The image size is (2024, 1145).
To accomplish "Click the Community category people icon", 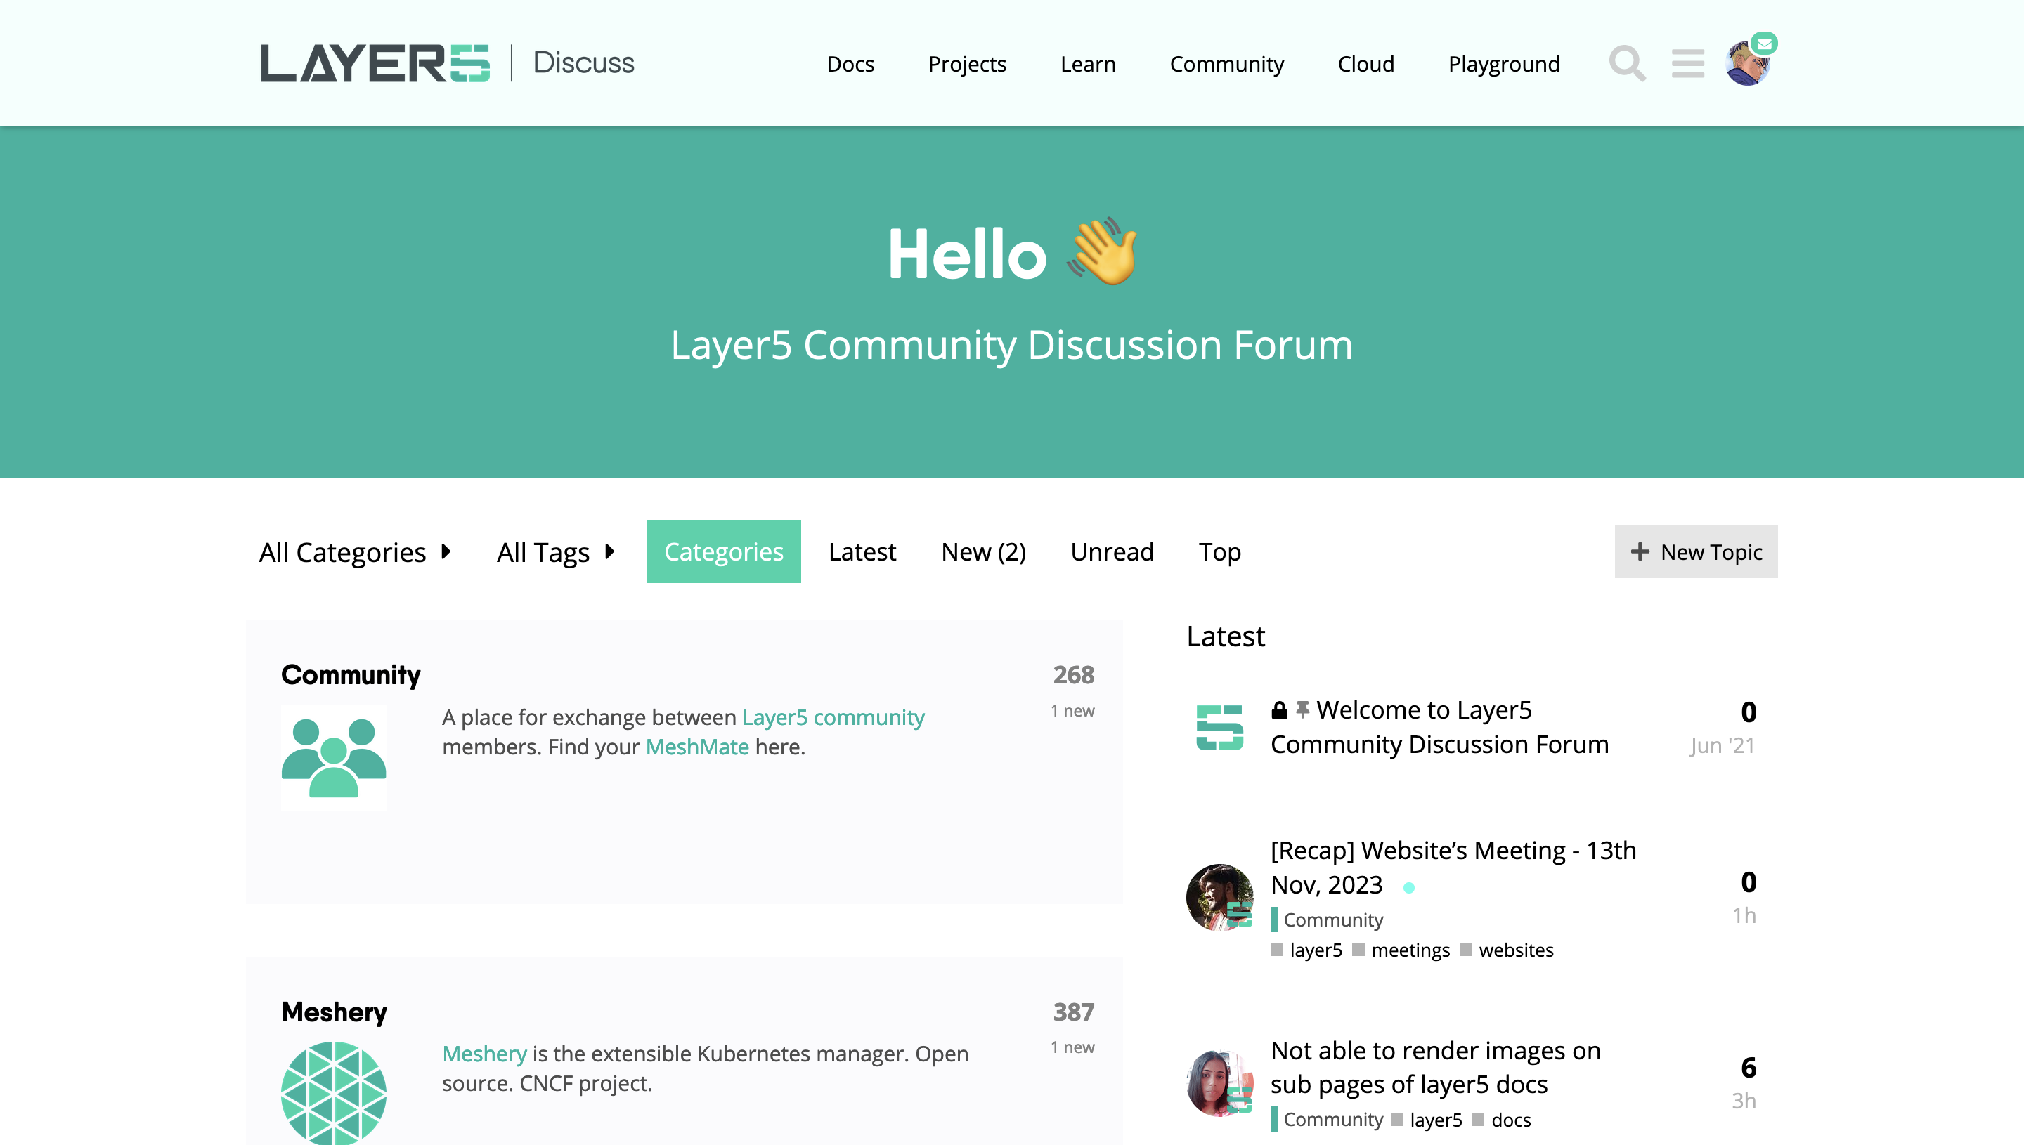I will click(x=332, y=757).
